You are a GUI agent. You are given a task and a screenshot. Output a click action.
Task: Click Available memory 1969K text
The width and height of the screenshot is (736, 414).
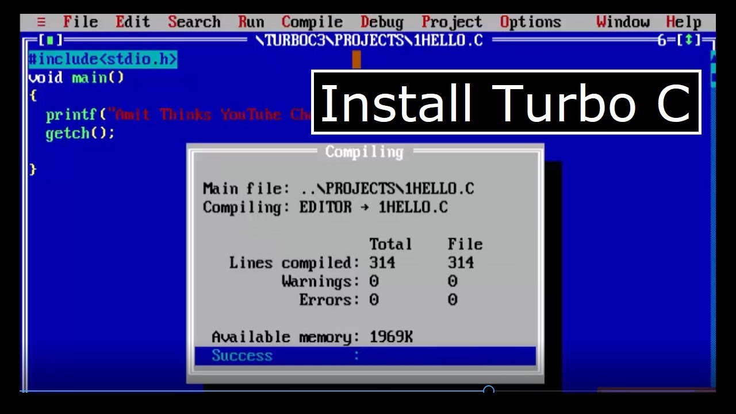[x=312, y=337]
